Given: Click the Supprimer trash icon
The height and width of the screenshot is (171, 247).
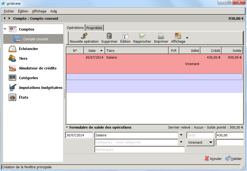Looking at the screenshot, I should (x=109, y=35).
